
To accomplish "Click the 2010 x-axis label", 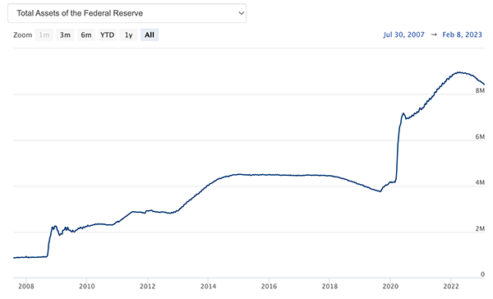I will (x=87, y=286).
